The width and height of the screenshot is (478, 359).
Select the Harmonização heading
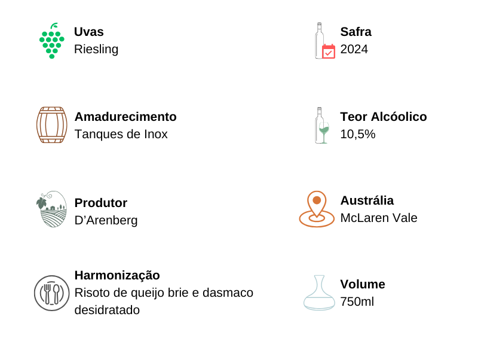click(x=117, y=275)
